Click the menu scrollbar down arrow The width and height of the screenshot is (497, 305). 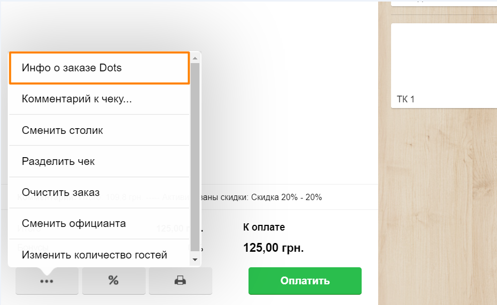195,260
